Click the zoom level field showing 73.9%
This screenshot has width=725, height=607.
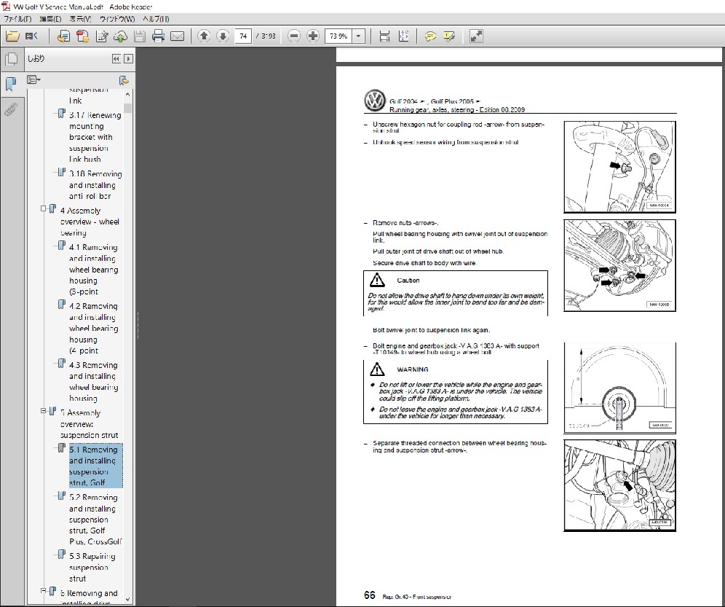(339, 36)
